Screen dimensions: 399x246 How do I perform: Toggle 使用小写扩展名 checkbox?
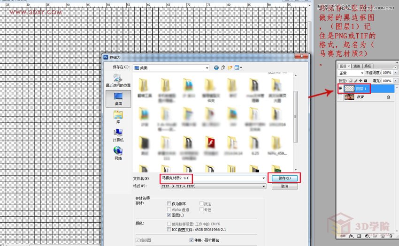click(x=192, y=239)
